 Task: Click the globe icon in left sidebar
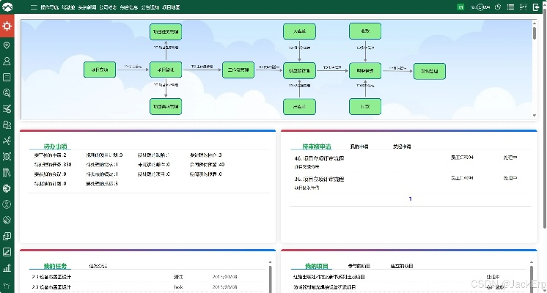[7, 188]
